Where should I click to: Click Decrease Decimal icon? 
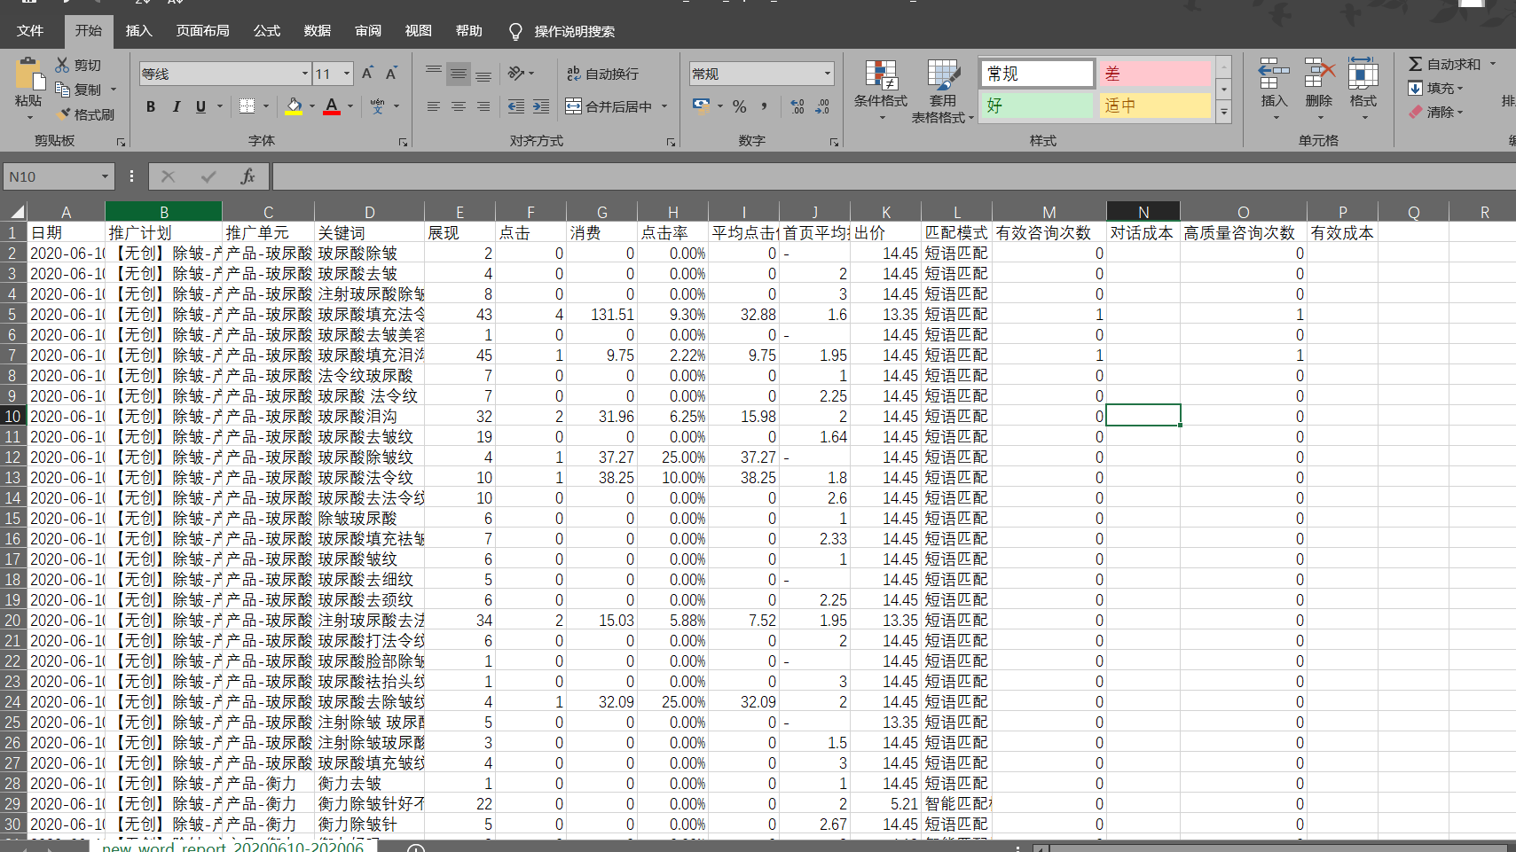pos(822,106)
